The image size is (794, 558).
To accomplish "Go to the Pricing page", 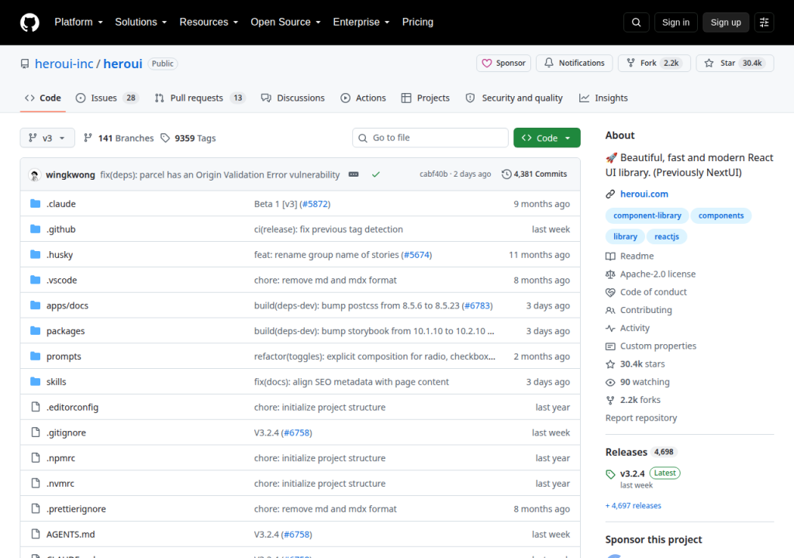I will 418,22.
